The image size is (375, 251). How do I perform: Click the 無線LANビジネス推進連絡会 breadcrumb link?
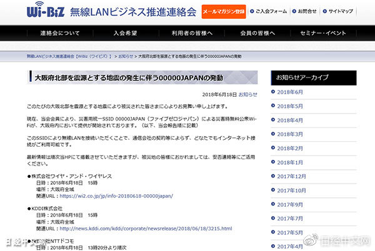[69, 56]
